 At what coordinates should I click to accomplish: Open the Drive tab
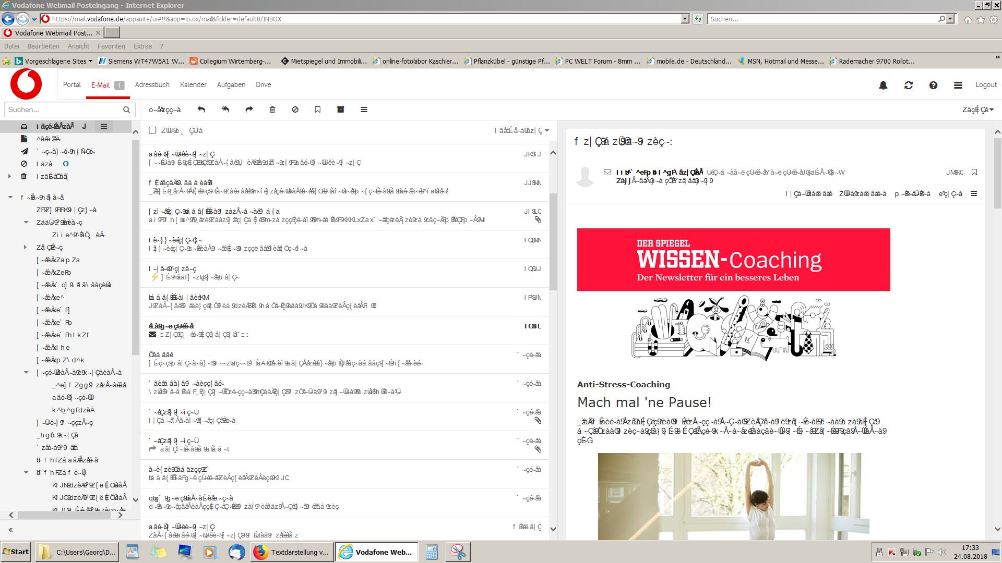(264, 84)
